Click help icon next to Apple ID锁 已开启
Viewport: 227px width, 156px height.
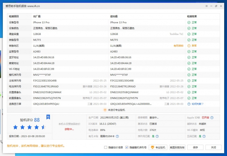click(212, 118)
